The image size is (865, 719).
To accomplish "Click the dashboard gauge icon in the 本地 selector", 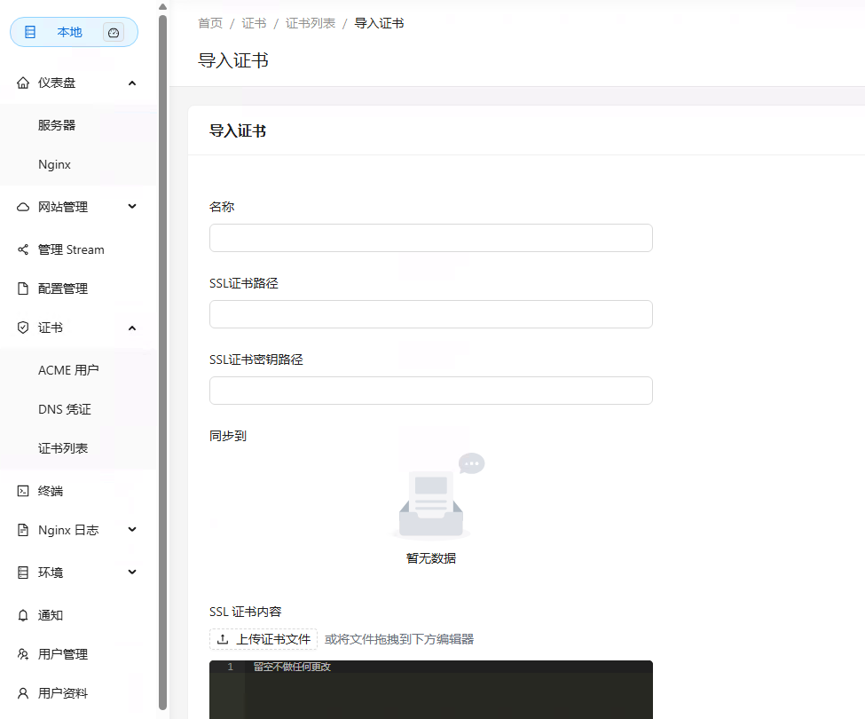I will (114, 32).
